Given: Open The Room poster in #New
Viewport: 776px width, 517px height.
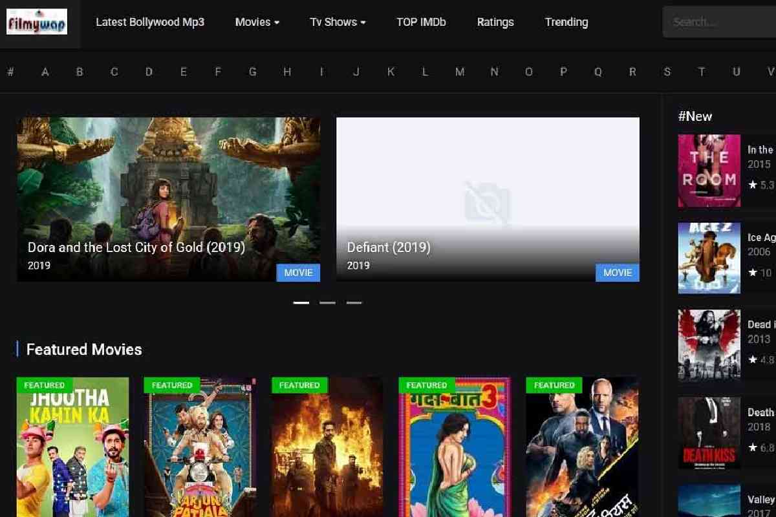Looking at the screenshot, I should (x=709, y=171).
